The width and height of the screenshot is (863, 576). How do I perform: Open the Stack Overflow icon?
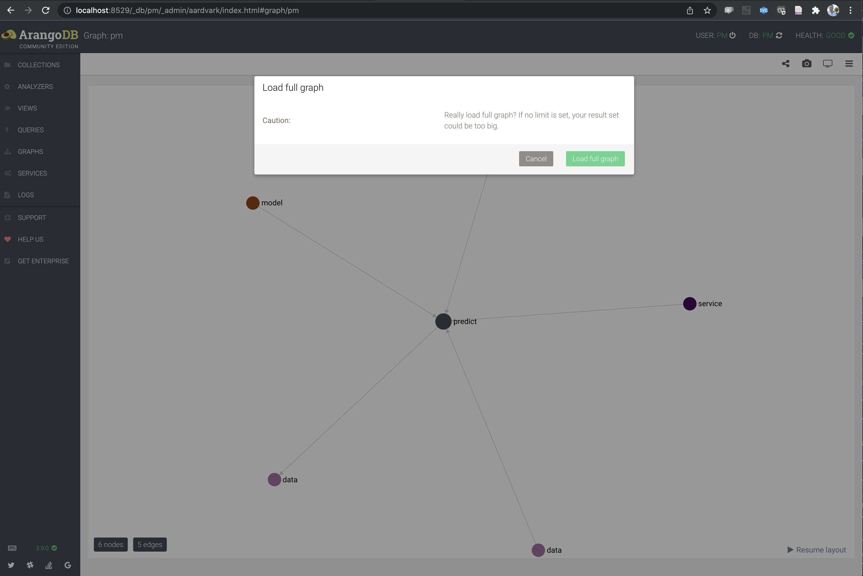(49, 565)
